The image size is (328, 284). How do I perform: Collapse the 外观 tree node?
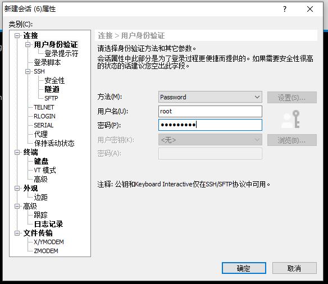[x=17, y=188]
